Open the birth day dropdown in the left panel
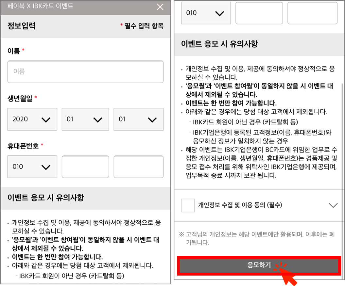Screen dimensions: 345x286 [x=139, y=119]
